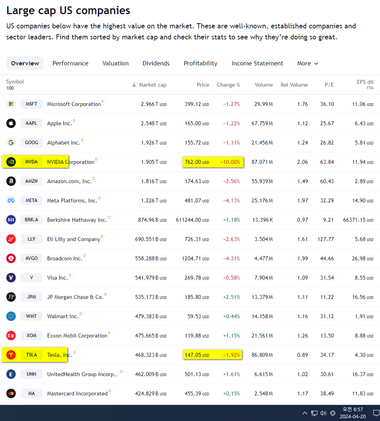
Task: Open the taskbar network icon
Action: coord(314,413)
